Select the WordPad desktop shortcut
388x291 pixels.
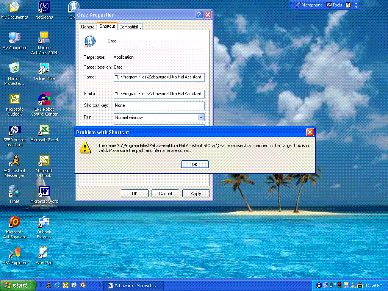pos(44,256)
